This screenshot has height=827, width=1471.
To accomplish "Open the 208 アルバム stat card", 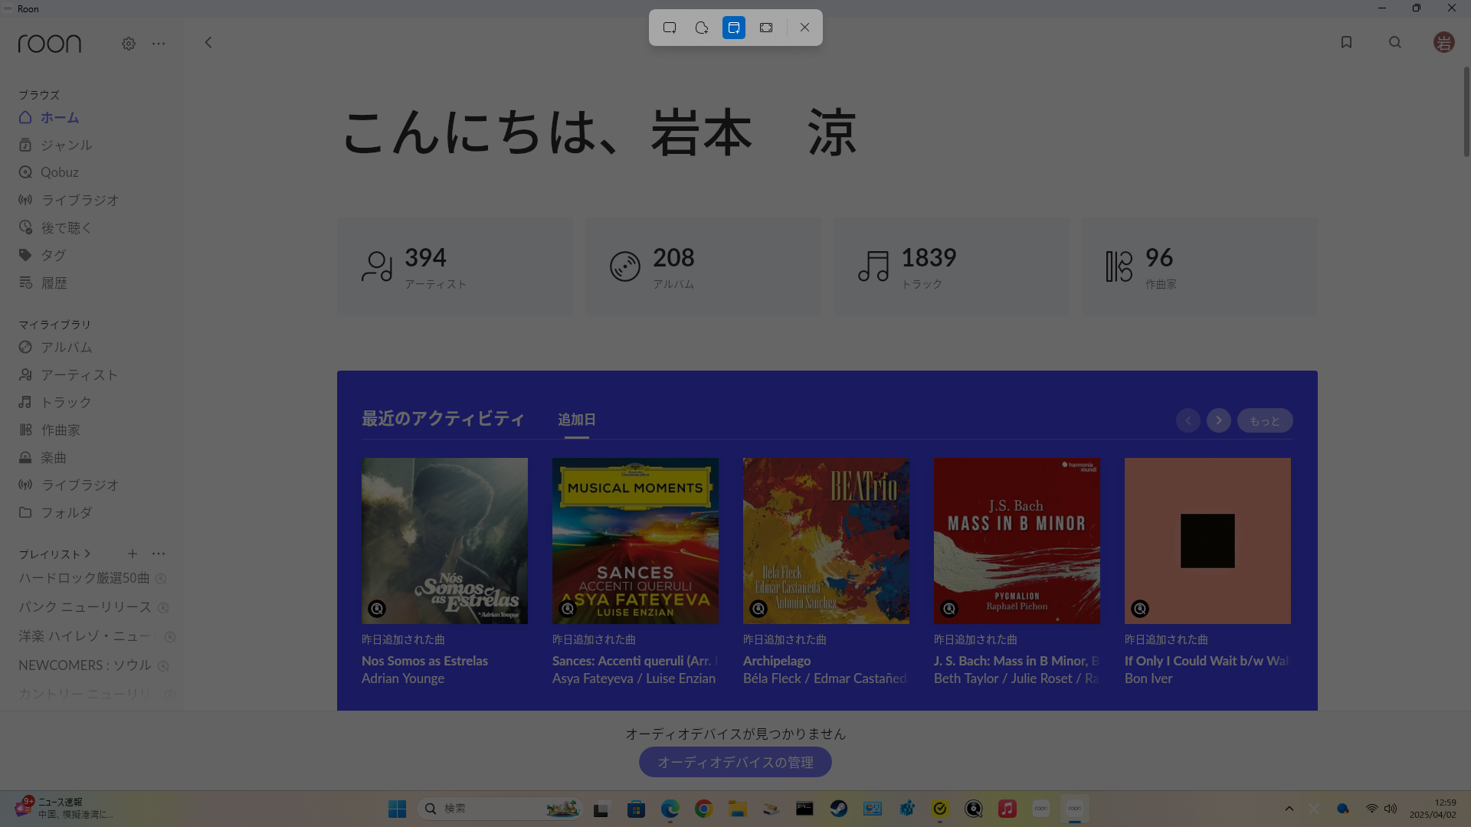I will (x=703, y=266).
